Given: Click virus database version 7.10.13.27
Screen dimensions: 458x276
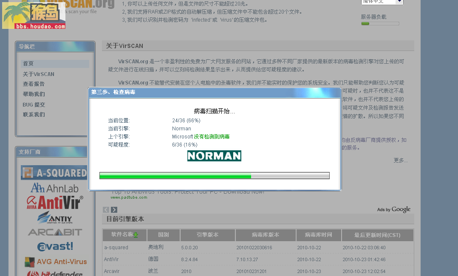Looking at the screenshot, I should 247,259.
